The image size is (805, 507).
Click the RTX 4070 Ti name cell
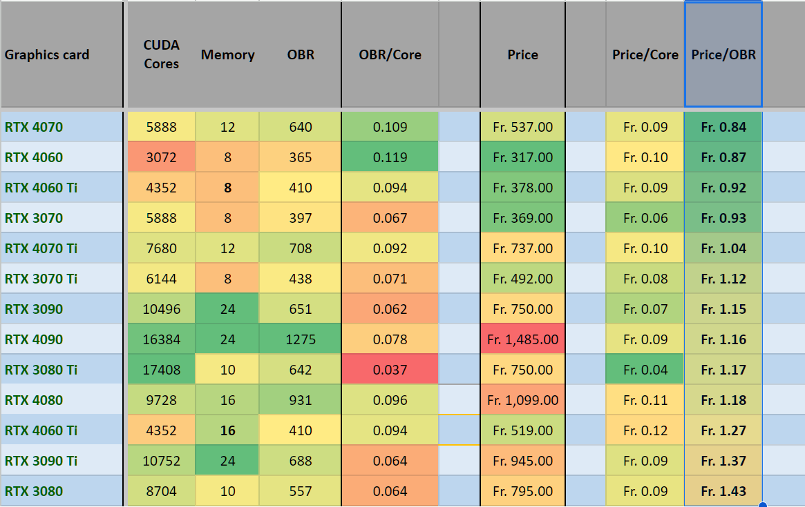point(61,248)
